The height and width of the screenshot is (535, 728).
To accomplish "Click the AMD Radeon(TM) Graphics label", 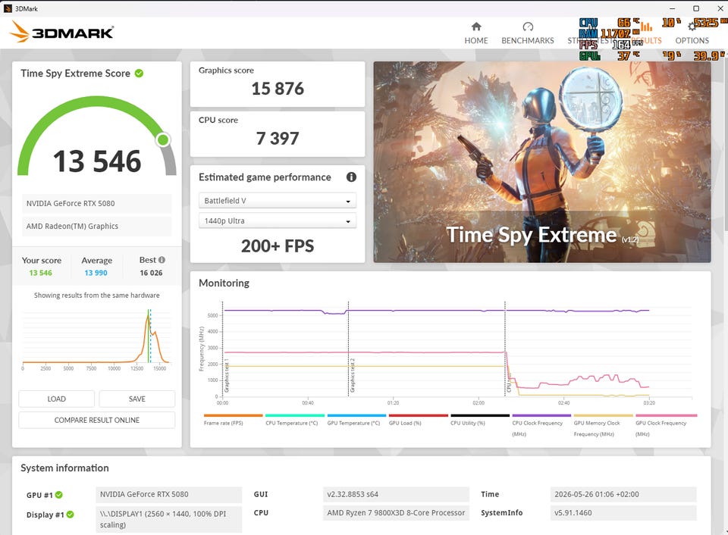I will pos(96,226).
